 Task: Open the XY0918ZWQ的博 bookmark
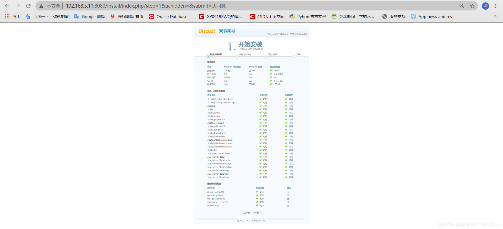coord(220,16)
